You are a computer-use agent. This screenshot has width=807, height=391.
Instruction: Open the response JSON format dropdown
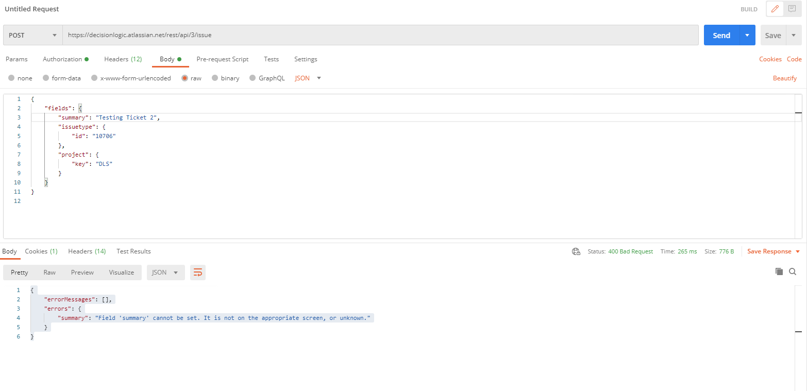[165, 272]
